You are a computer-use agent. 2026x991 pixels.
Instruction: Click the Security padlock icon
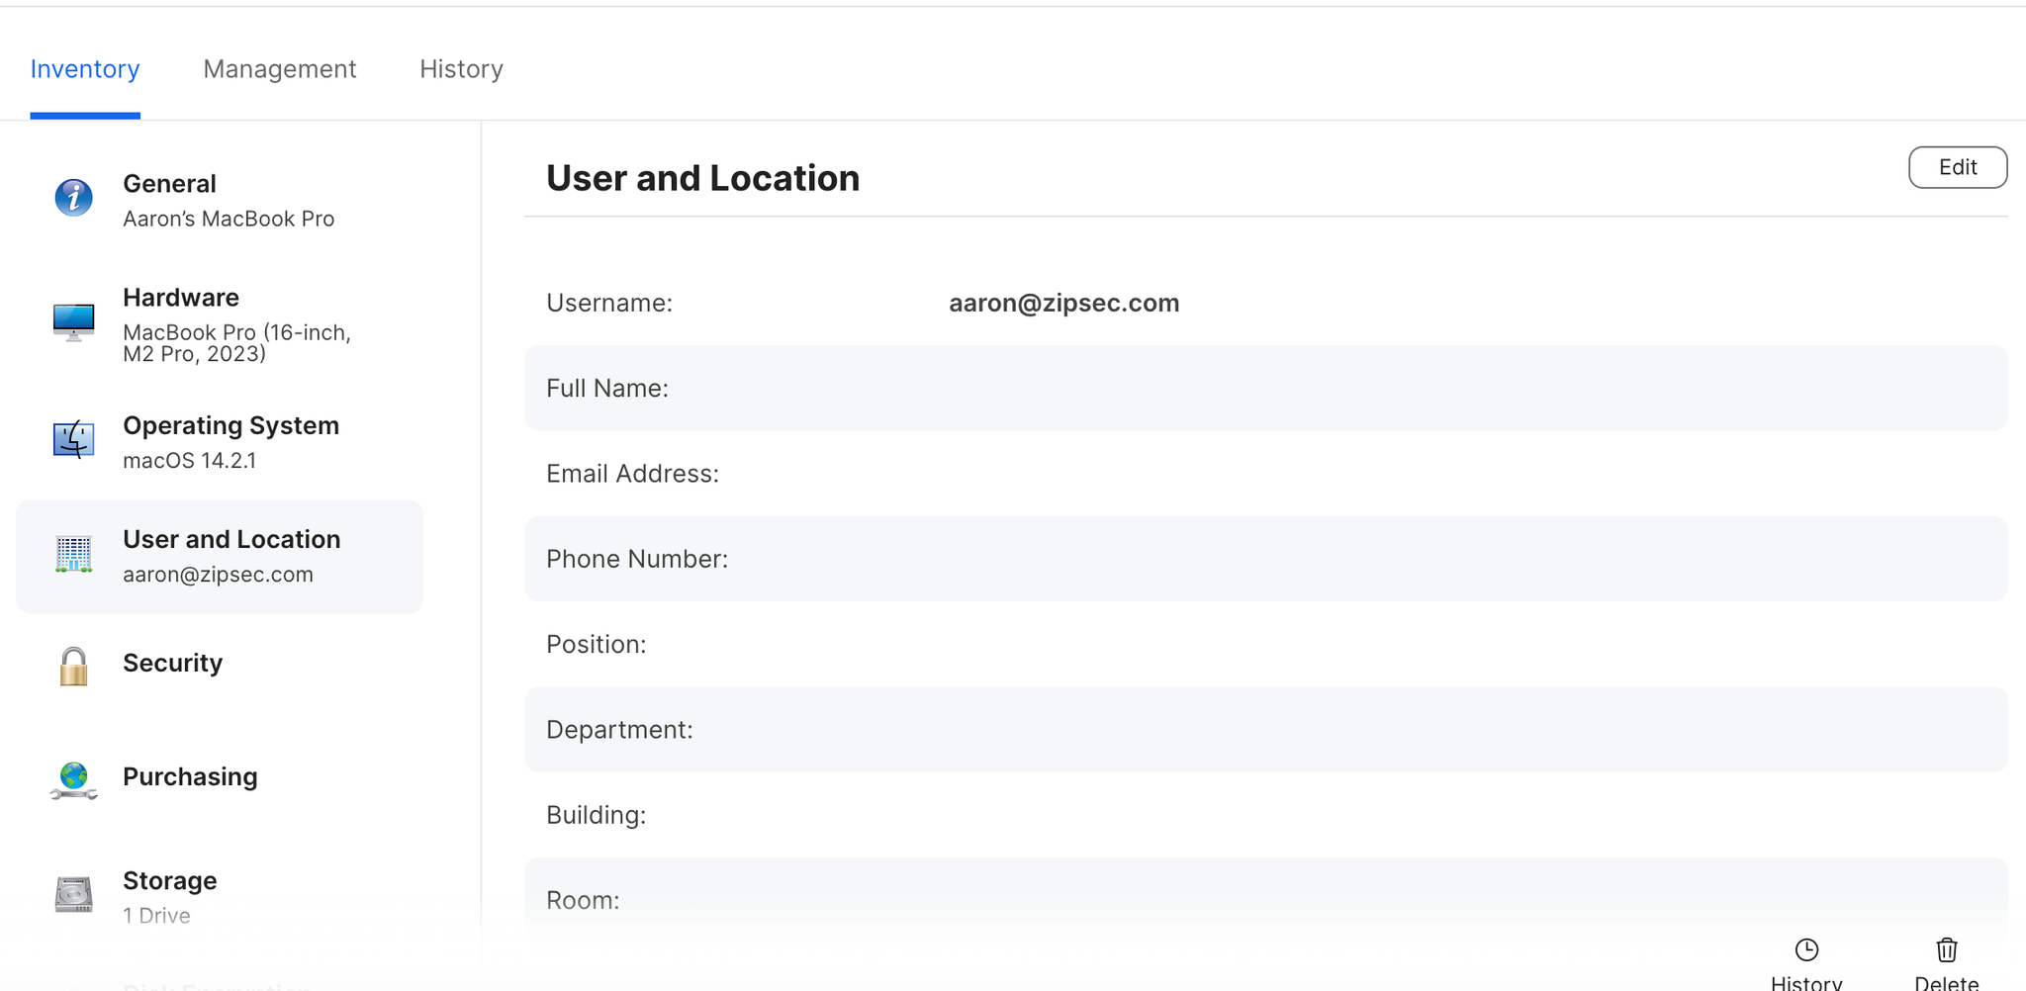coord(73,667)
